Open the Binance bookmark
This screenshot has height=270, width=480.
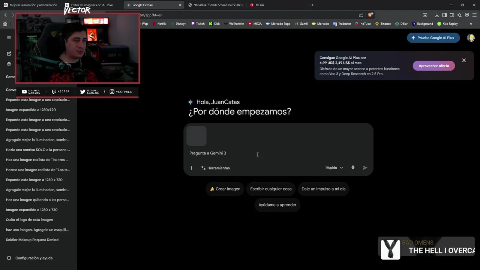[x=383, y=24]
